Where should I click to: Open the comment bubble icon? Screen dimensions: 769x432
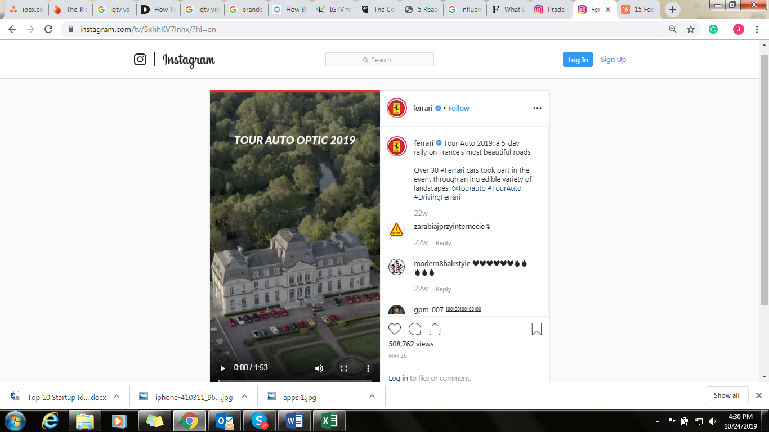point(415,329)
